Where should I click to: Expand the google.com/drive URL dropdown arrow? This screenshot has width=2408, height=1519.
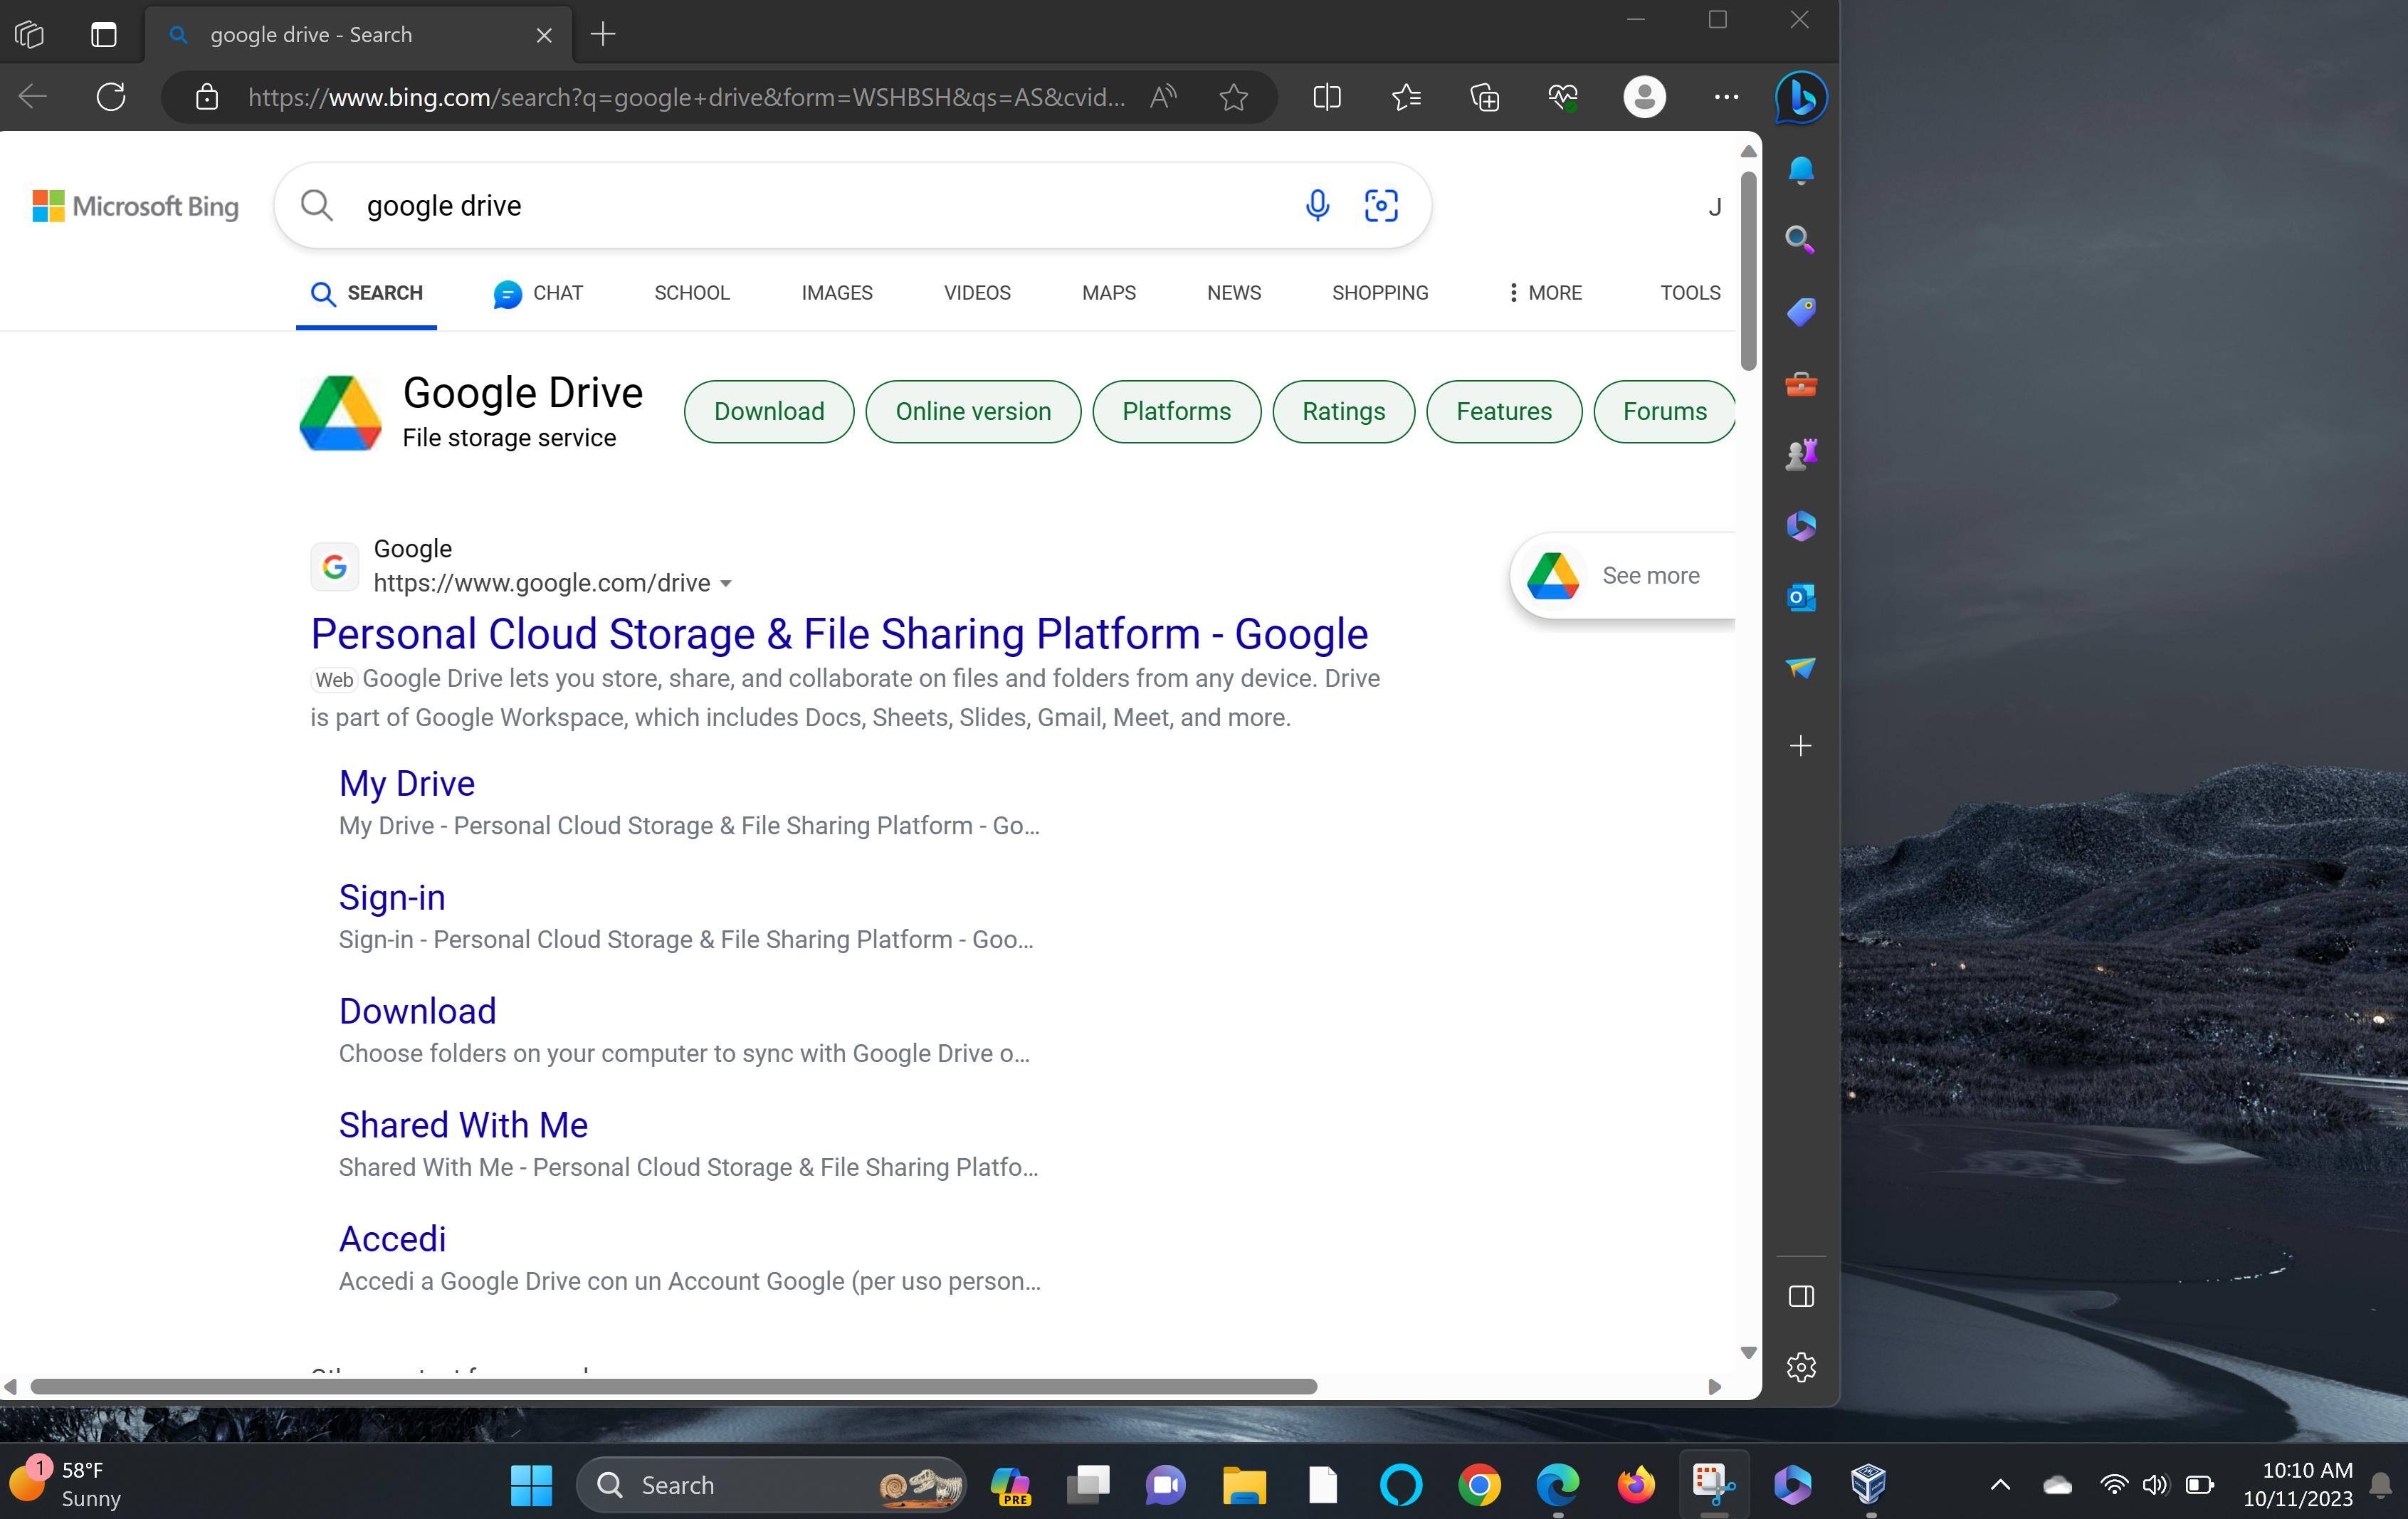726,583
